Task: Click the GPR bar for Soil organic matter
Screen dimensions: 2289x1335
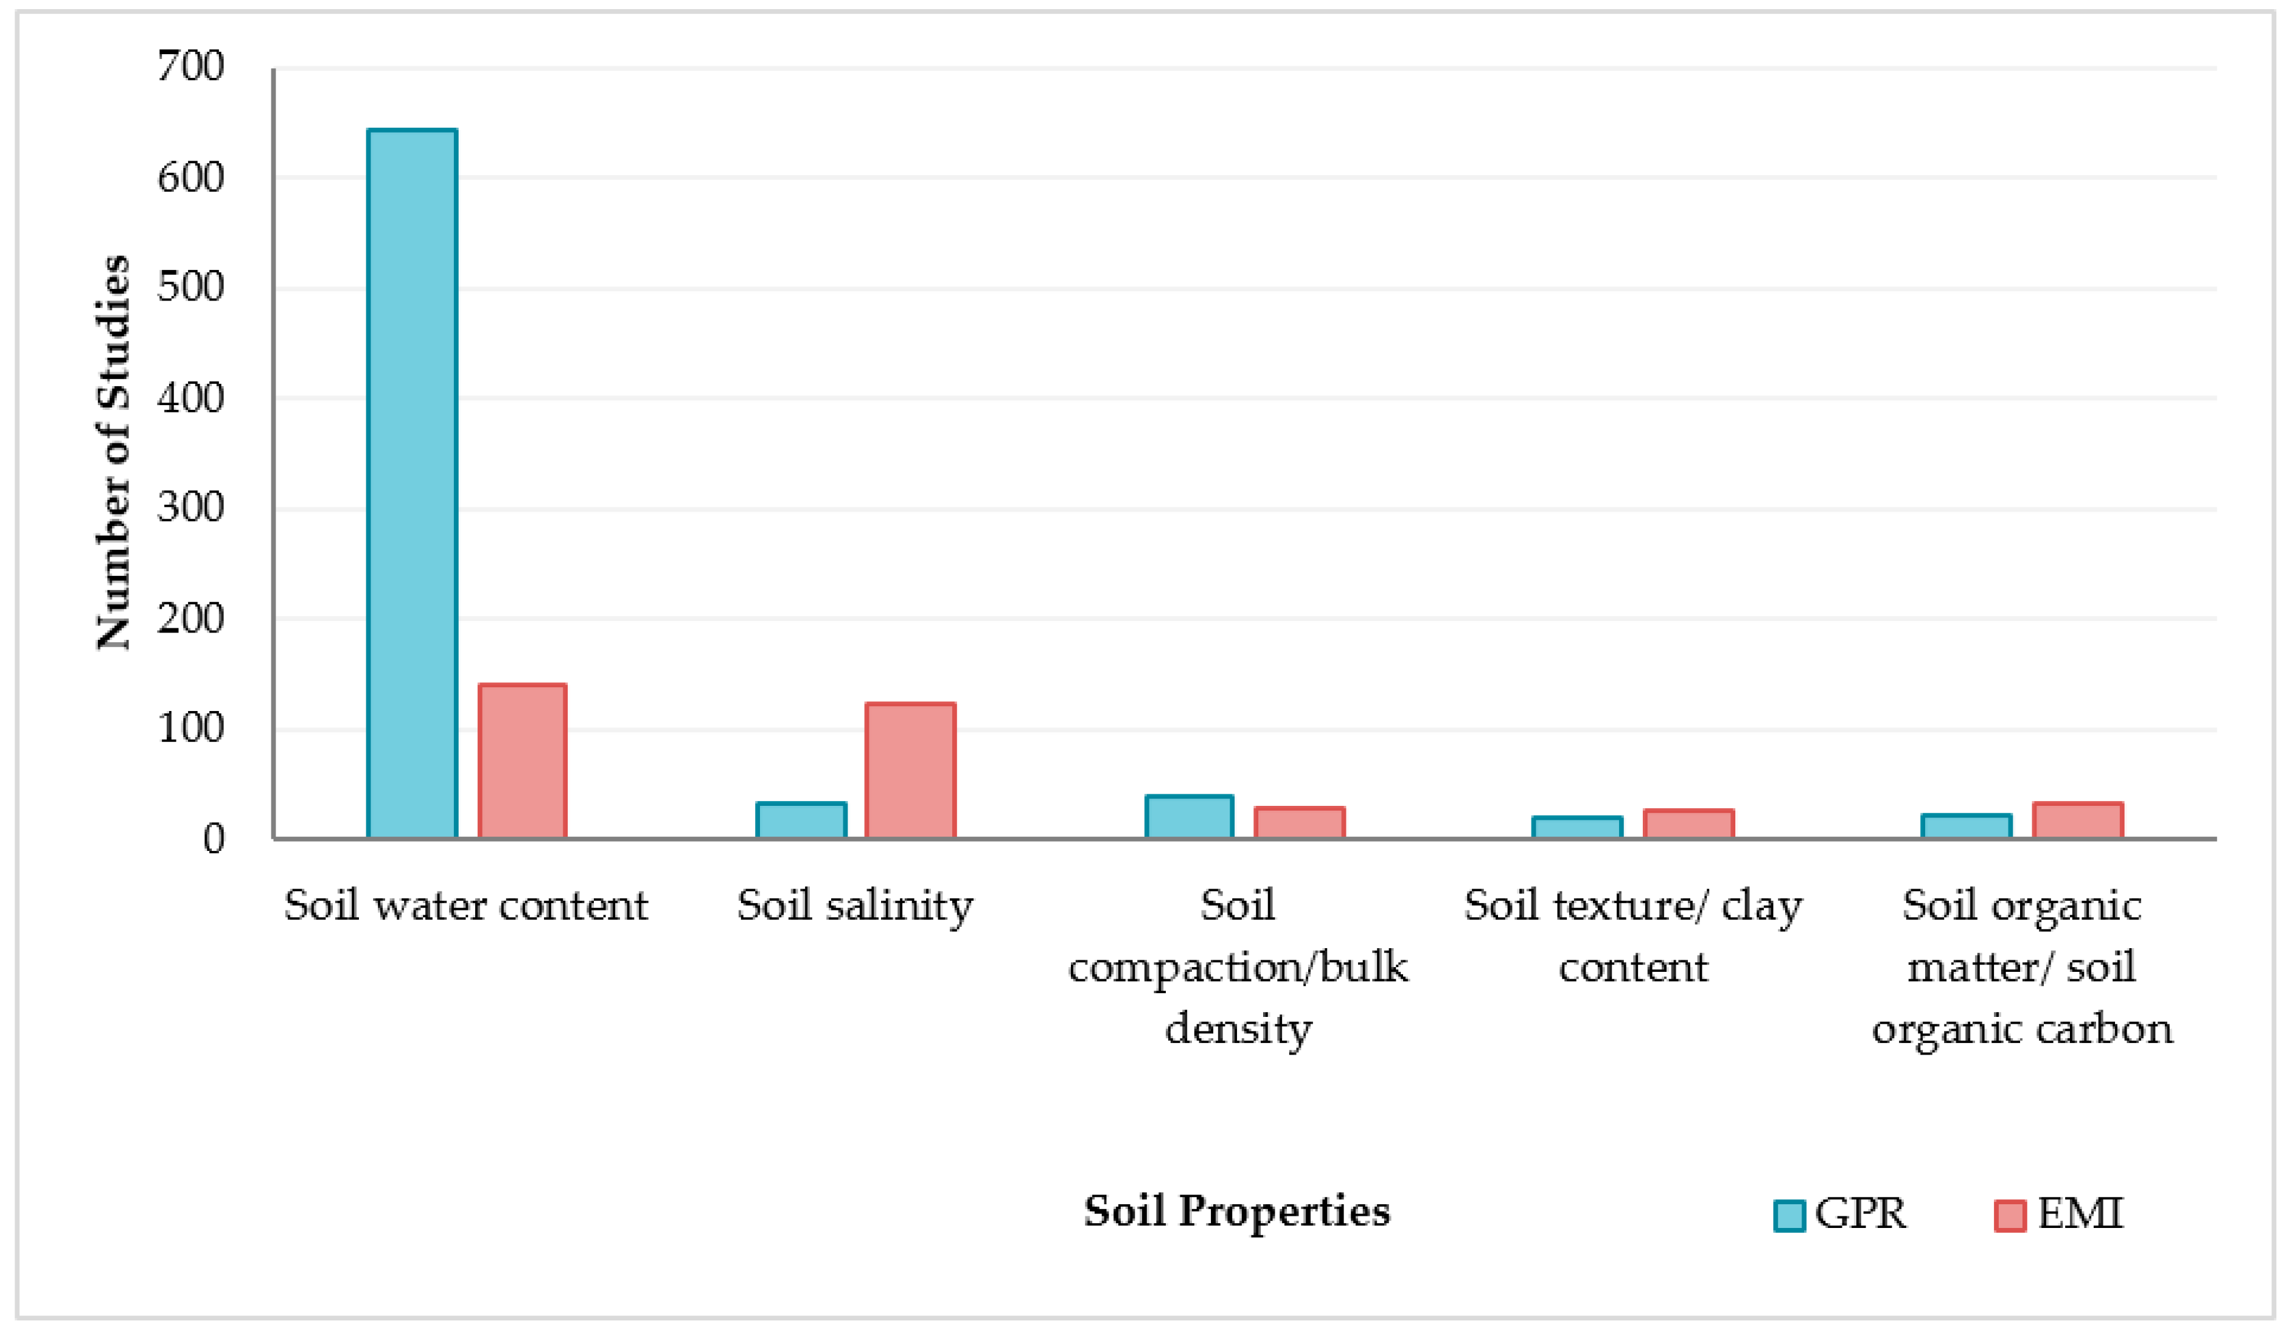Action: pos(1966,827)
